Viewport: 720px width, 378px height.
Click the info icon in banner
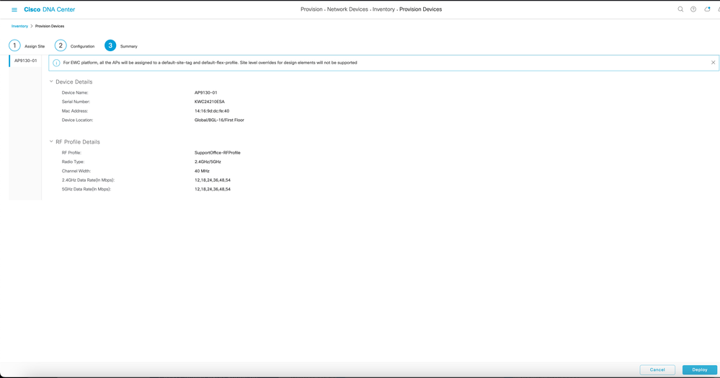(56, 63)
